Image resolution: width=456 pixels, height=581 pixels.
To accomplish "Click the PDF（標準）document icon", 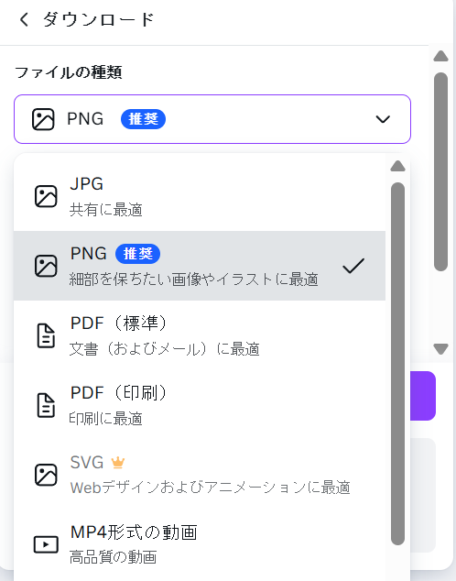I will click(x=46, y=335).
